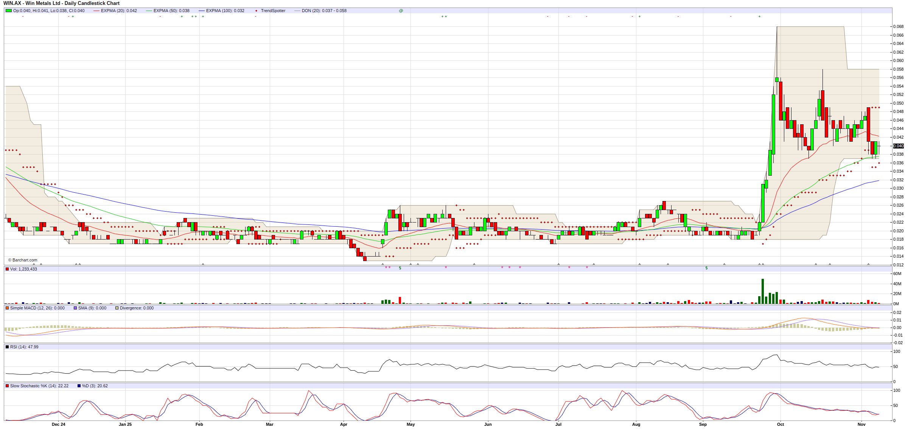Click the EXPMA (50) green line legend

click(149, 11)
